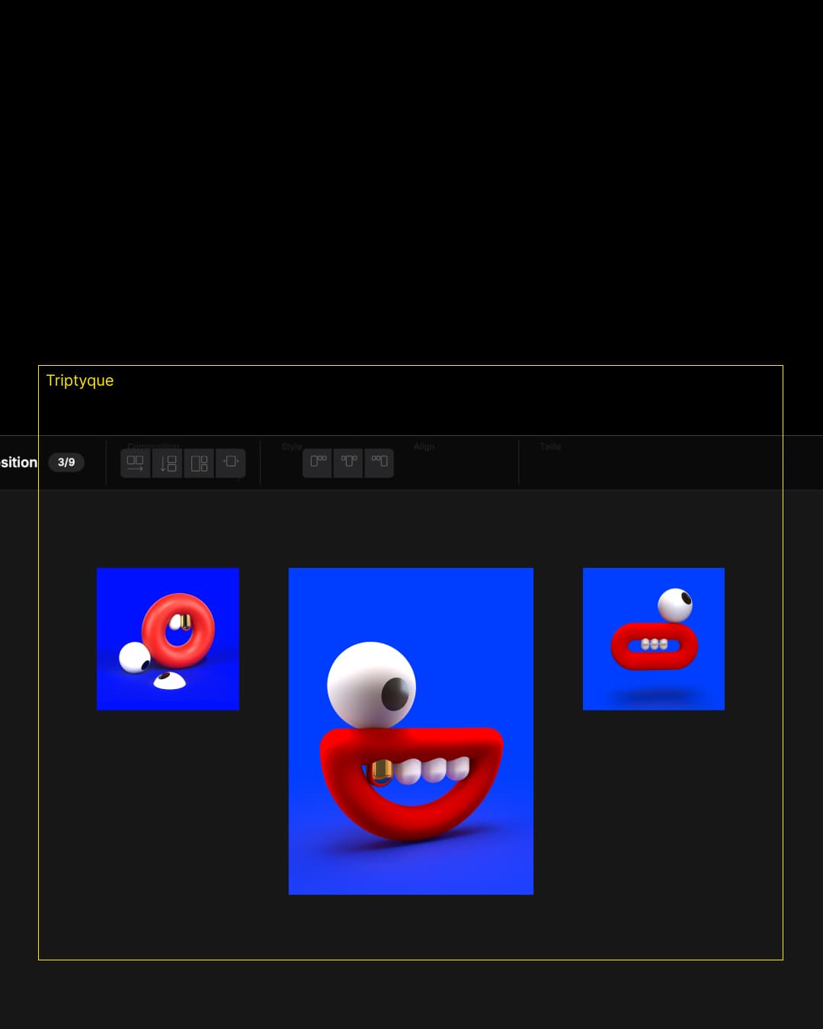The image size is (823, 1029).
Task: Select the vertical stack composition icon
Action: (x=168, y=463)
